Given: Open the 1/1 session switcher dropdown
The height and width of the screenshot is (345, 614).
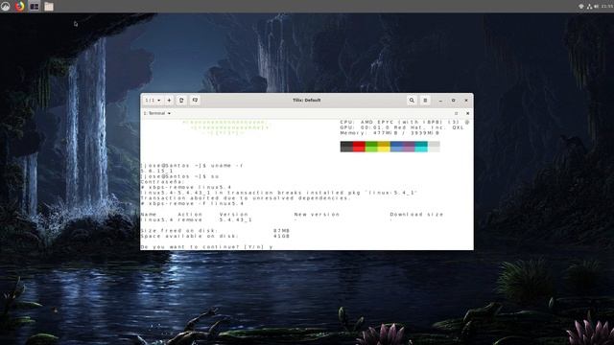Looking at the screenshot, I should coord(153,100).
